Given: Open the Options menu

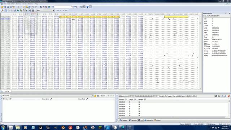Looking at the screenshot, I should tap(18, 4).
